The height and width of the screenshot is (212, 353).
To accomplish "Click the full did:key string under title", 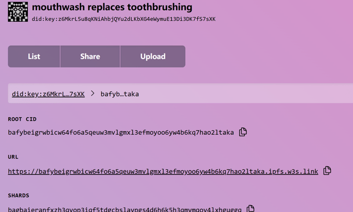I will (x=123, y=19).
